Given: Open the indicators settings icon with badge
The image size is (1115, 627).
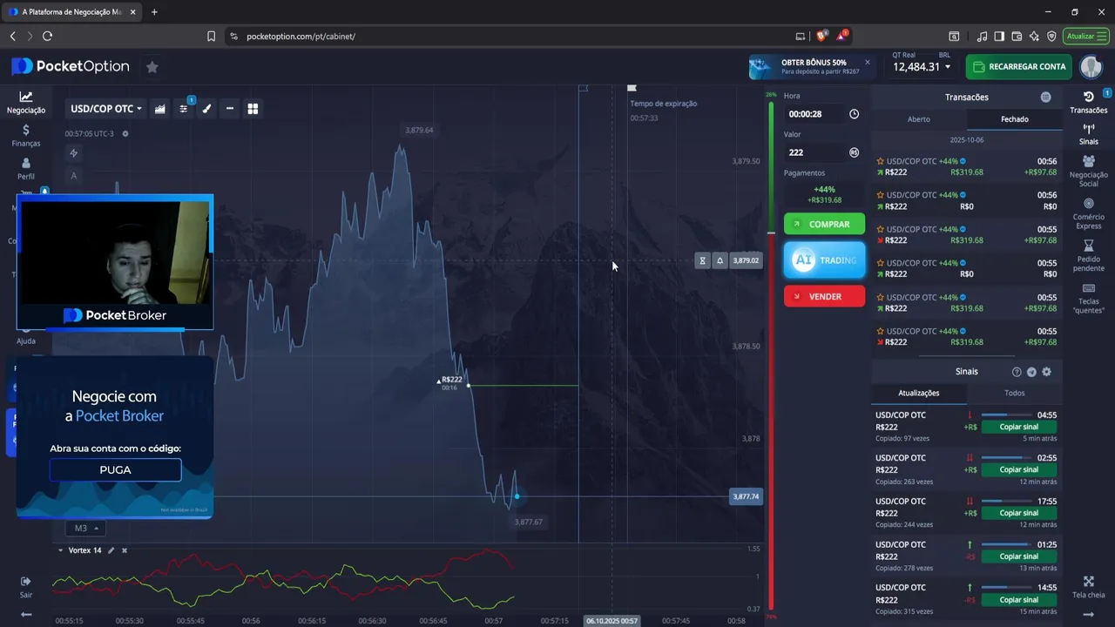Looking at the screenshot, I should point(184,109).
